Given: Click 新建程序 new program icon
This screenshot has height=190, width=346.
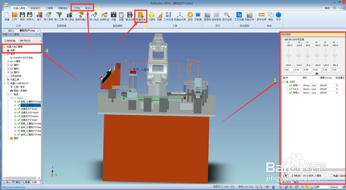Looking at the screenshot, I should pyautogui.click(x=141, y=16).
